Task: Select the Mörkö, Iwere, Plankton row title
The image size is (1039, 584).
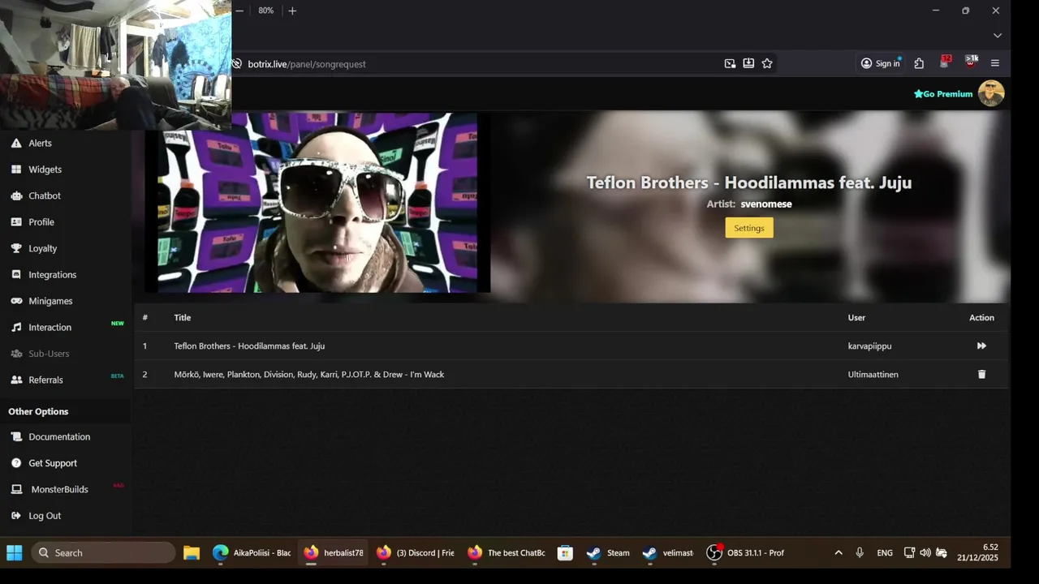Action: point(309,375)
